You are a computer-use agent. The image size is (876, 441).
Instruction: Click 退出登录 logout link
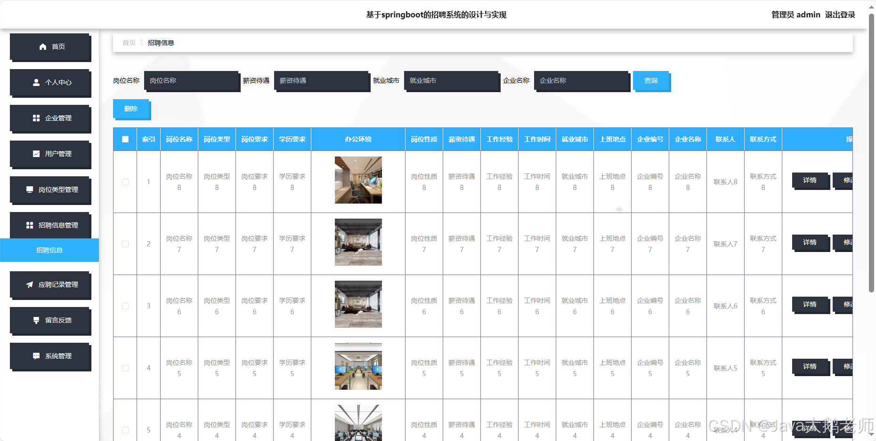[840, 15]
